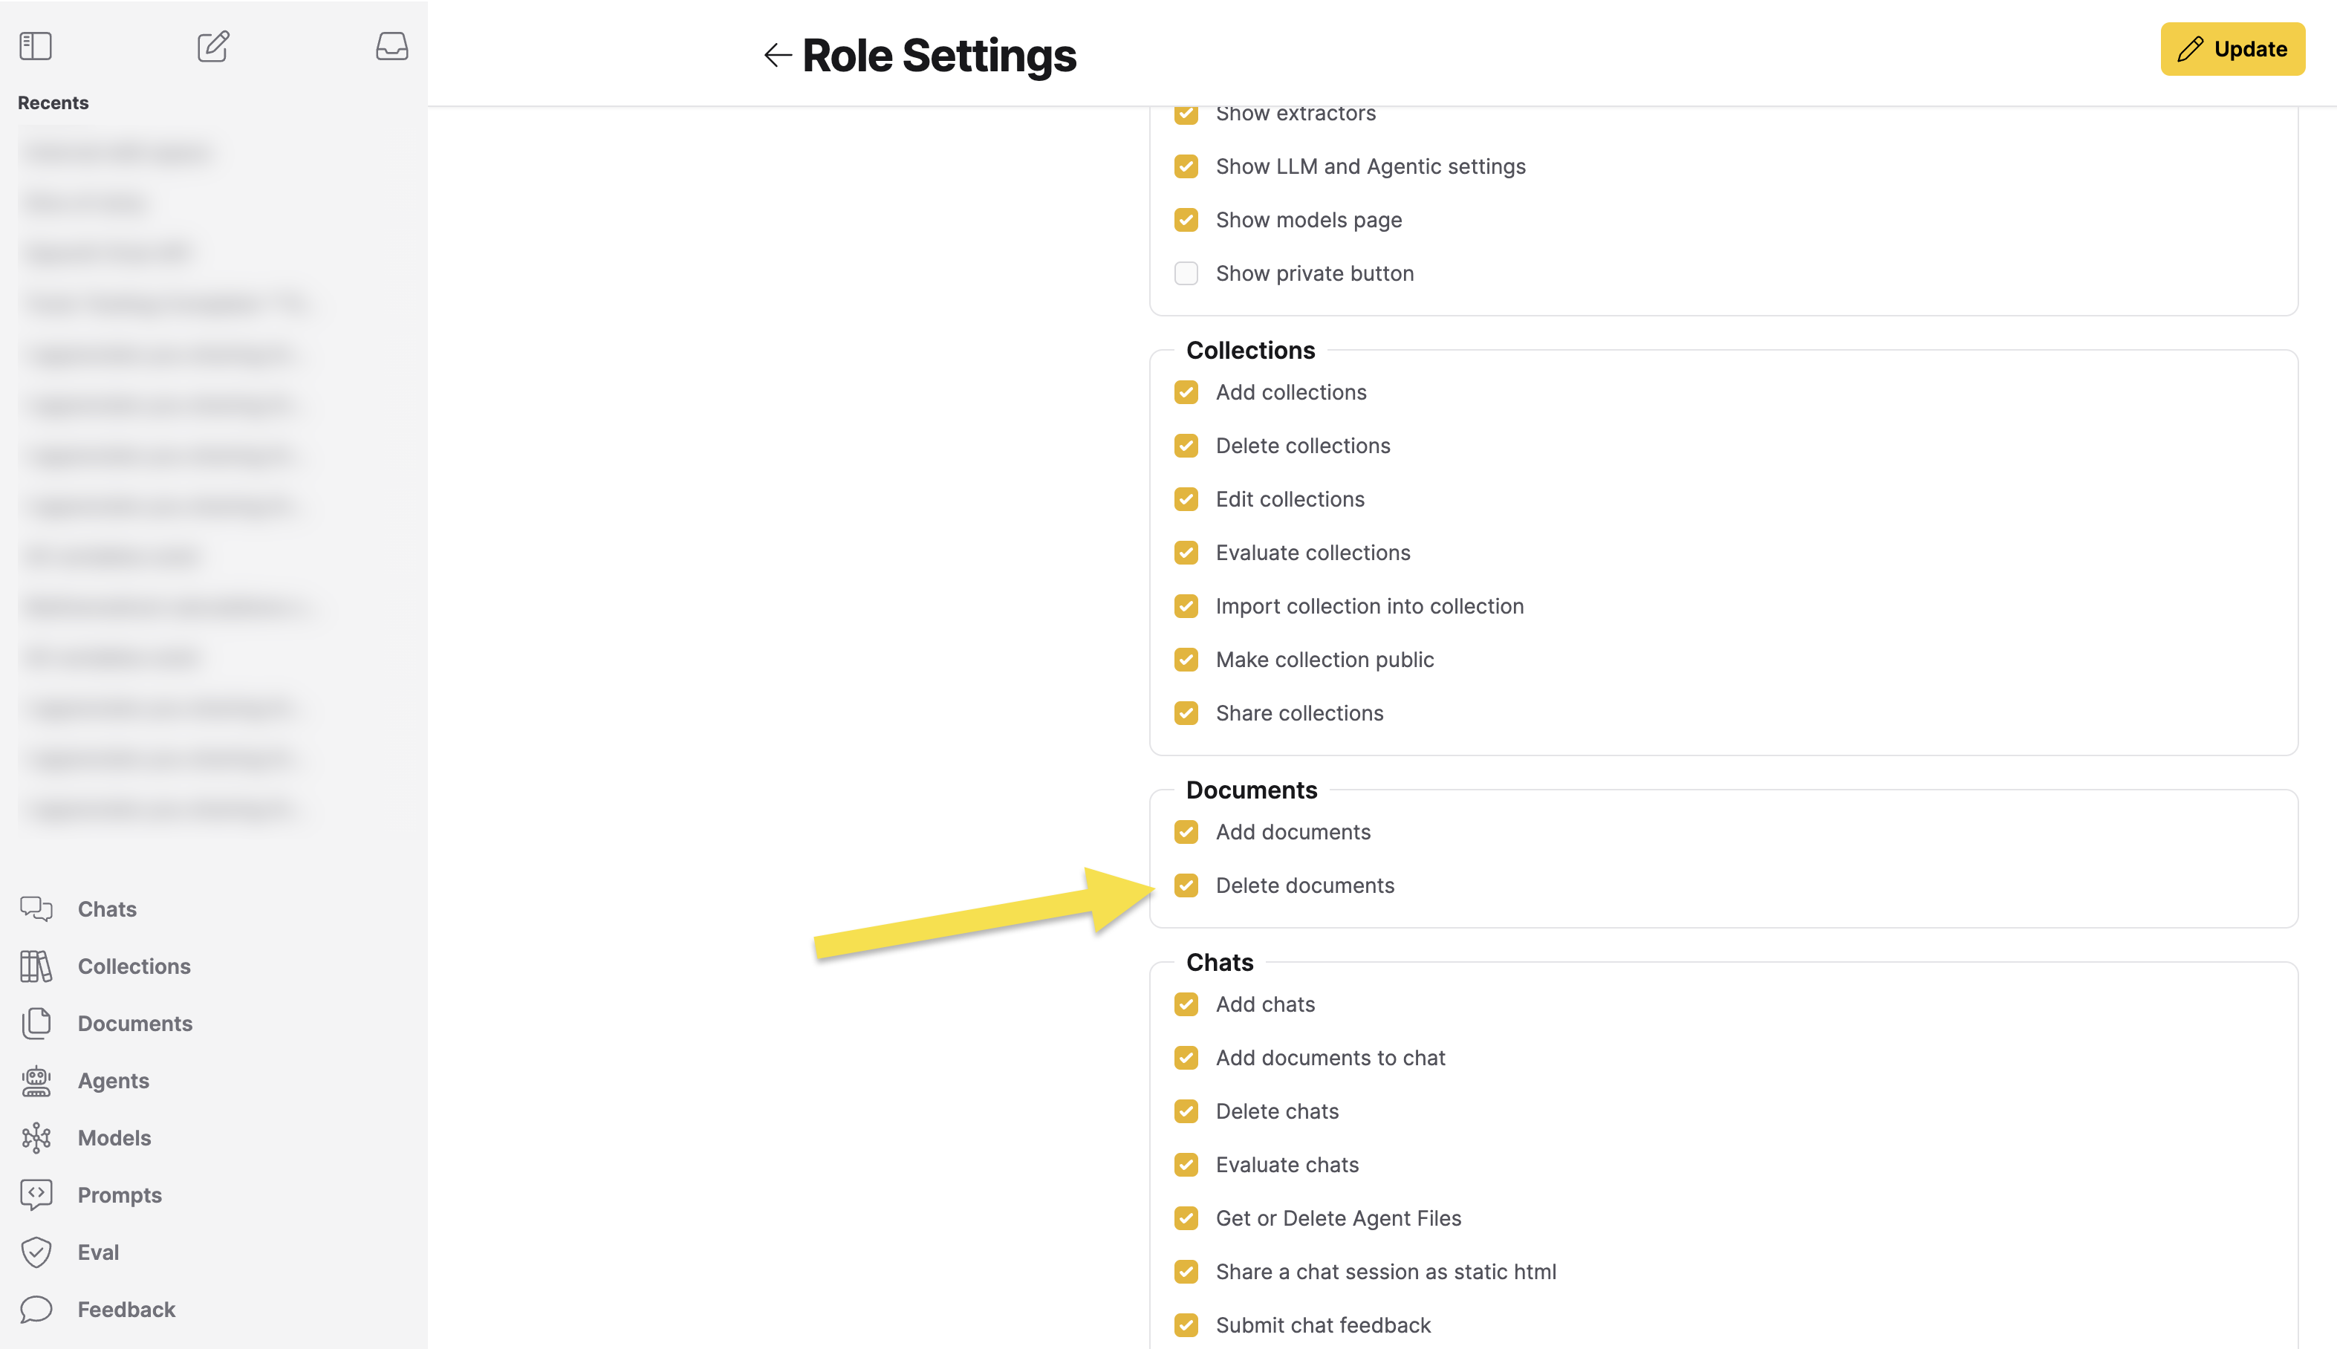Open the Chats section icon in sidebar
The width and height of the screenshot is (2337, 1349).
(x=36, y=909)
